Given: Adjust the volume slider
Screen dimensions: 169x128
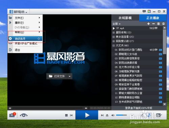Looking at the screenshot, I should pyautogui.click(x=121, y=115).
